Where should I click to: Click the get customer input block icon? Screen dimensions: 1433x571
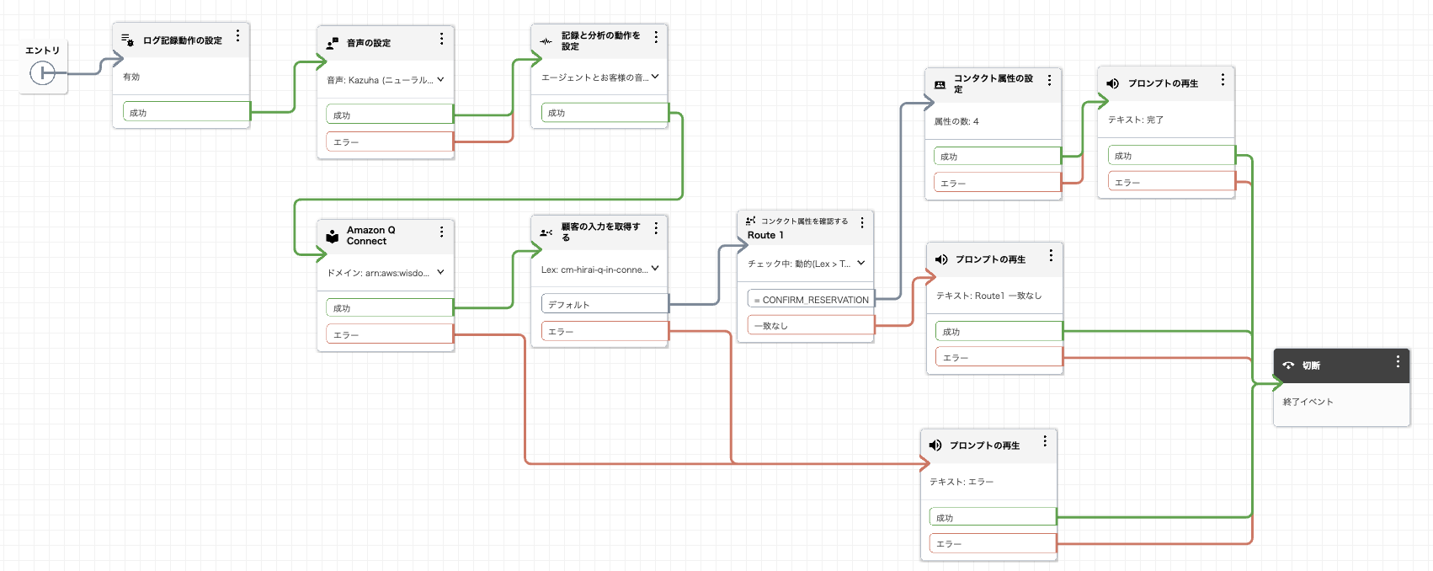pyautogui.click(x=546, y=232)
